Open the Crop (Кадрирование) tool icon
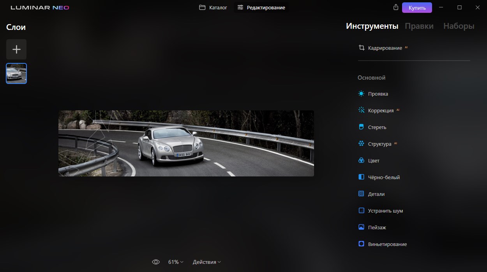This screenshot has height=272, width=487. coord(361,48)
